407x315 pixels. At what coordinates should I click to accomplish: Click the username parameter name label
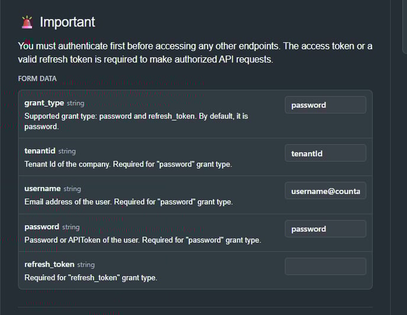(43, 189)
